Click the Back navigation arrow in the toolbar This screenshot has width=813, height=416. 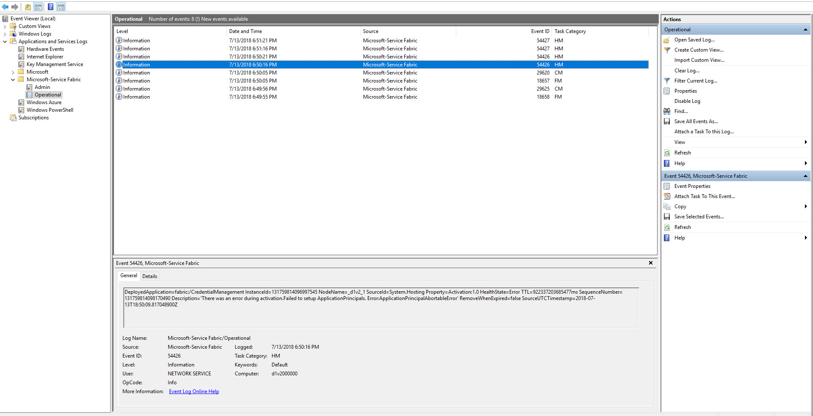coord(5,6)
